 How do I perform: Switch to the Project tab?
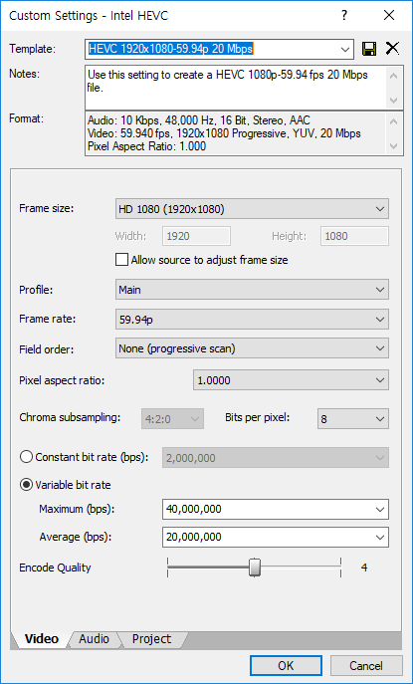coord(152,639)
